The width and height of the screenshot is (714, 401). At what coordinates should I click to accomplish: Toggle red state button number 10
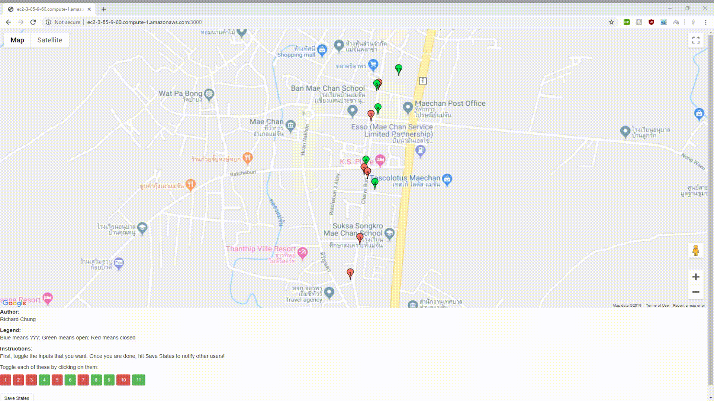pos(123,380)
